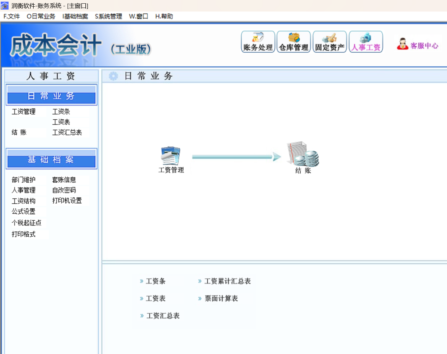Select the 人事工资 module icon
The image size is (447, 354).
tap(366, 42)
